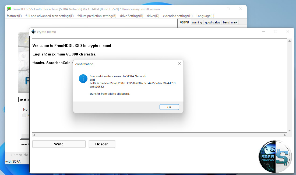Click the FromHDDtoSSD title bar app icon
The height and width of the screenshot is (175, 296).
[9, 9]
